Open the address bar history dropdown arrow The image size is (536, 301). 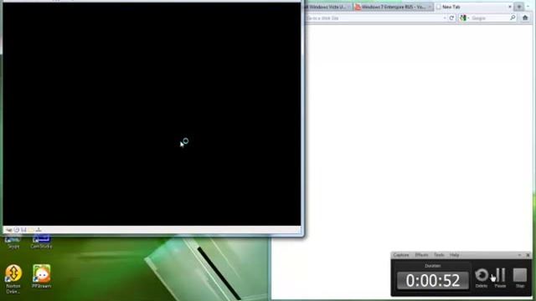tap(445, 18)
